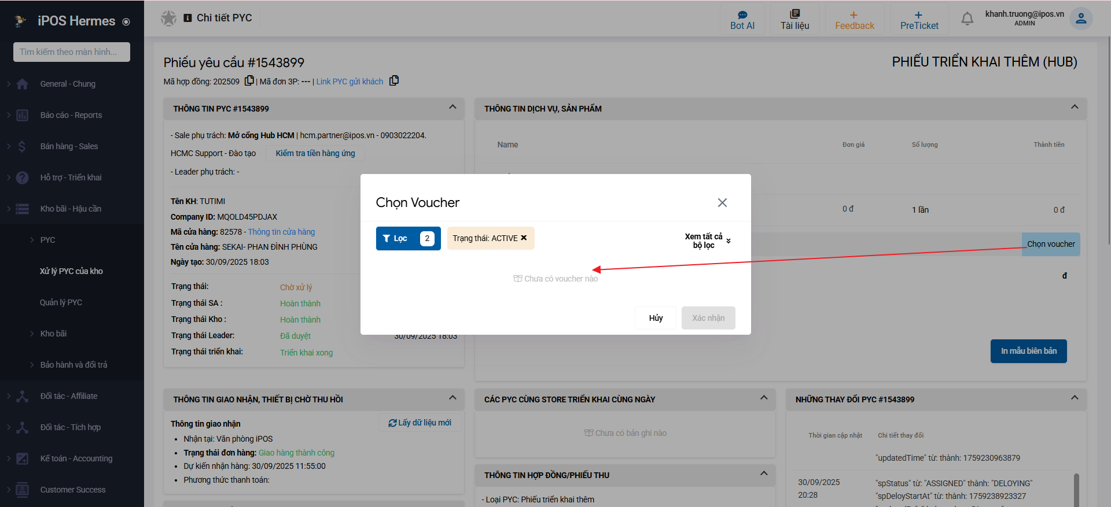Expand the Kho bãi submenu

[72, 334]
